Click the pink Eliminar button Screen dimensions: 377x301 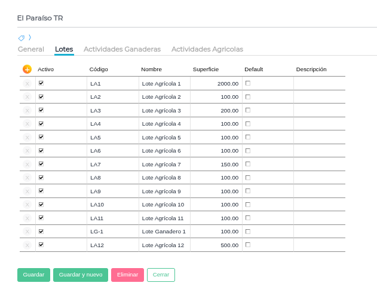127,275
